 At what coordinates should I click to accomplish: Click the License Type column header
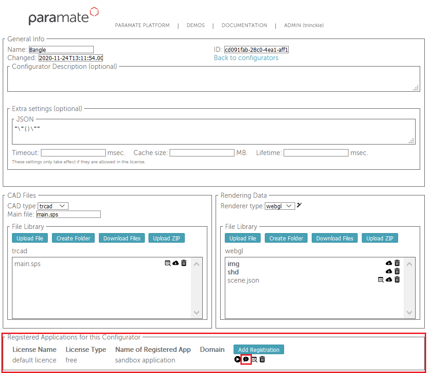point(86,349)
